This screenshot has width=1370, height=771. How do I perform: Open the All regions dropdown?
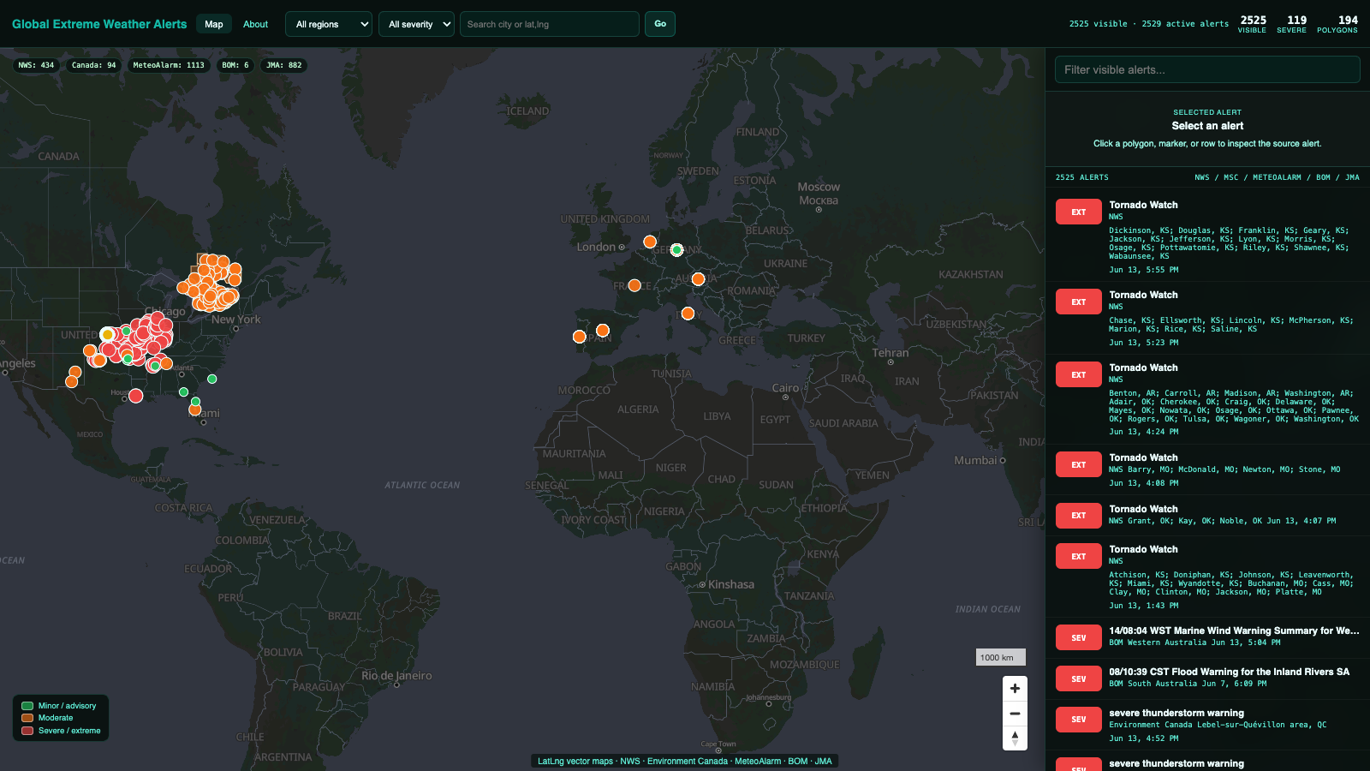coord(329,24)
